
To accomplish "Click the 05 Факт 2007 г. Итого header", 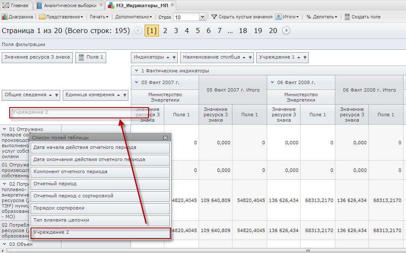I will [x=233, y=90].
